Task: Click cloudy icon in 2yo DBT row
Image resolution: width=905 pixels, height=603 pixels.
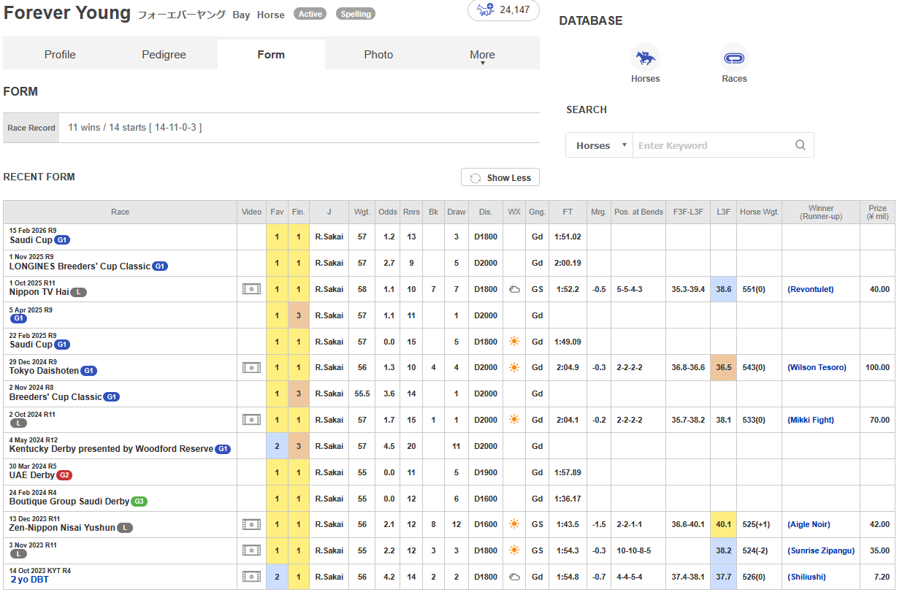Action: pos(514,577)
